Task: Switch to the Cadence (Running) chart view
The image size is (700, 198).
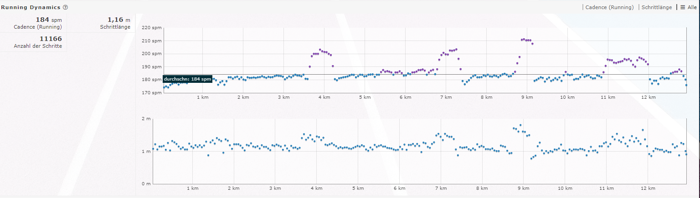Action: click(609, 7)
